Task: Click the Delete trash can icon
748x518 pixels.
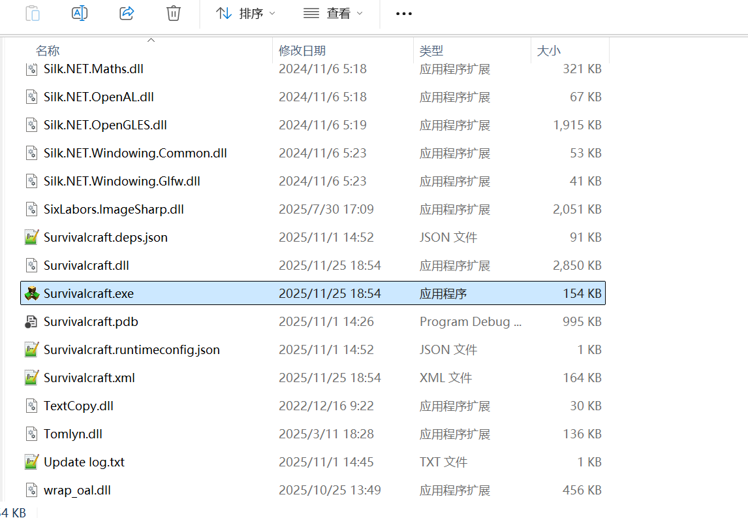Action: tap(174, 13)
